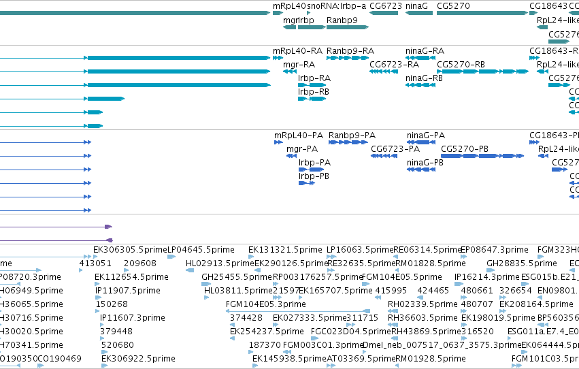
Task: Select the AT03369.5prime EST label
Action: tap(361, 359)
